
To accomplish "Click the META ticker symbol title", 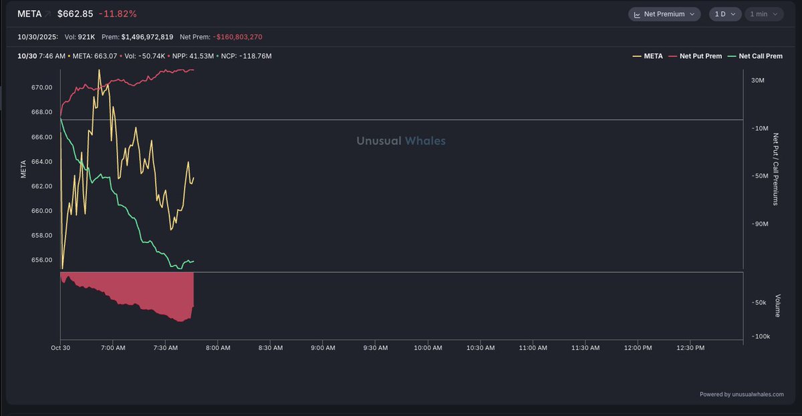I will [29, 13].
